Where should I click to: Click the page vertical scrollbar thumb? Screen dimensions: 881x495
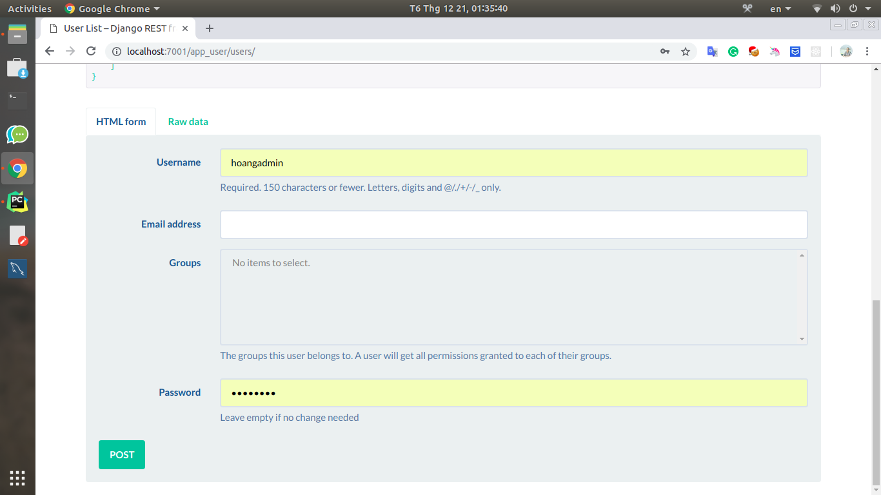coord(876,393)
